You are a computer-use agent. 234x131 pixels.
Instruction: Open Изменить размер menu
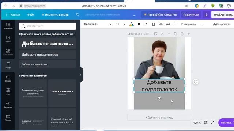point(55,15)
